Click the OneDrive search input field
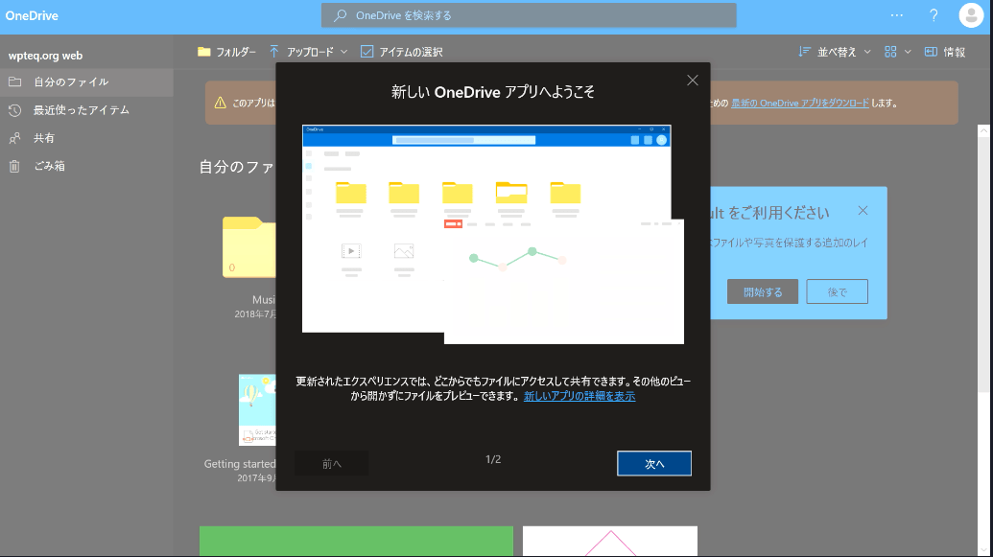993x557 pixels. 529,15
